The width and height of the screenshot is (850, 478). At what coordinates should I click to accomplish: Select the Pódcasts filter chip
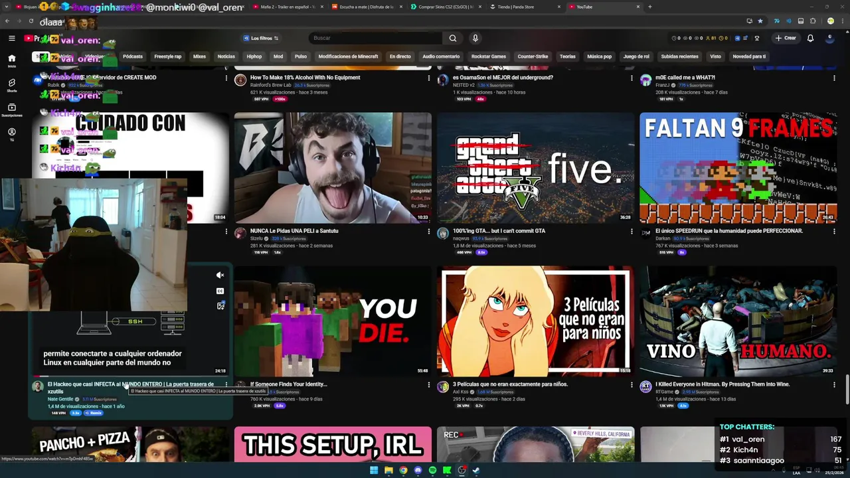[133, 56]
